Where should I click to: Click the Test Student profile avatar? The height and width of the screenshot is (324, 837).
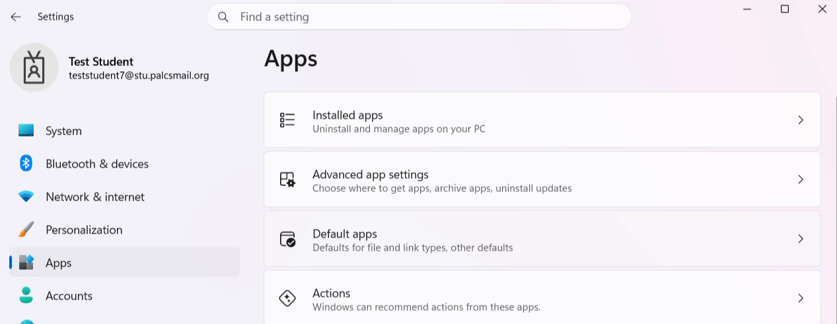[x=34, y=67]
